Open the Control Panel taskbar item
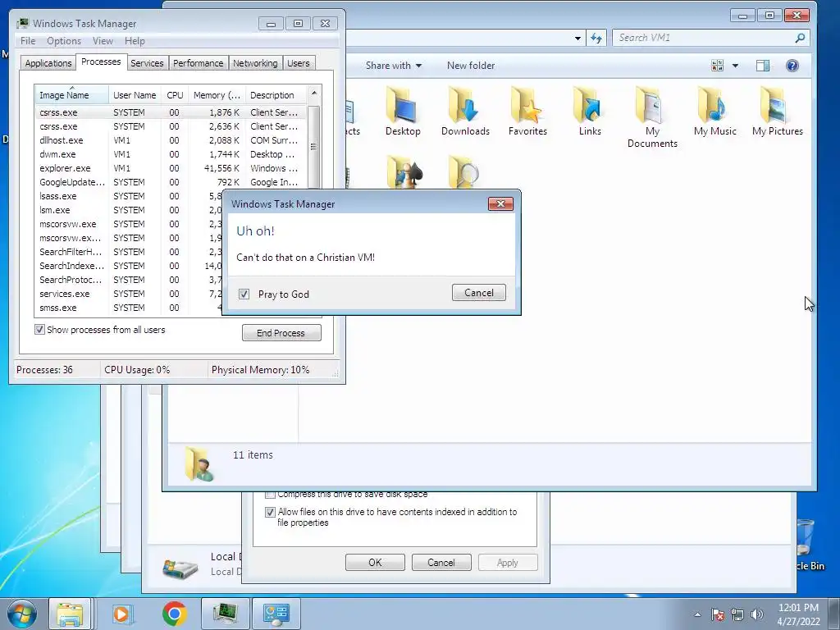The height and width of the screenshot is (630, 840). (276, 614)
